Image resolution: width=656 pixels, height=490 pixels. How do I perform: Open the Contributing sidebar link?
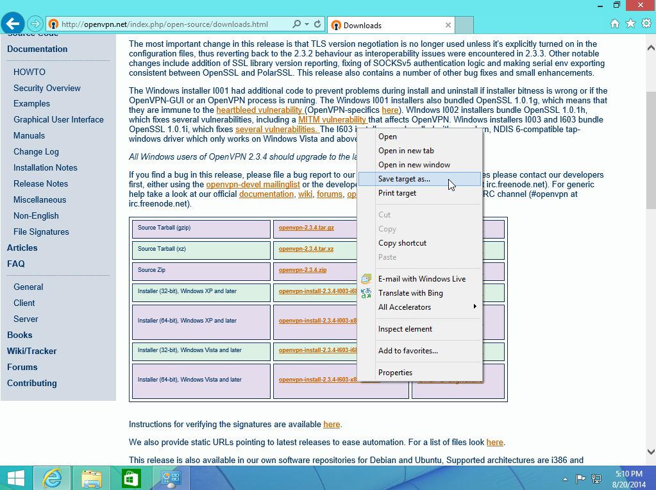coord(32,384)
